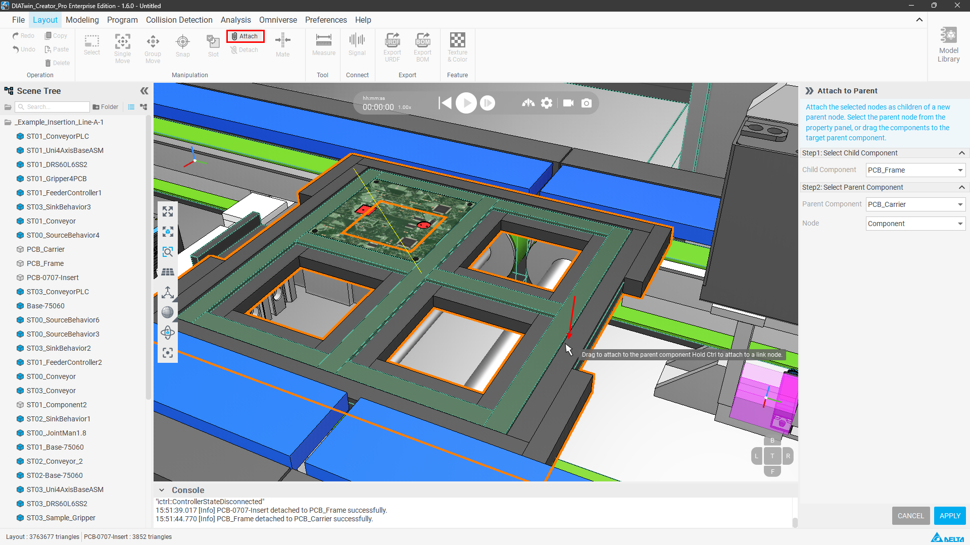970x545 pixels.
Task: Click the Detach tool
Action: click(245, 50)
